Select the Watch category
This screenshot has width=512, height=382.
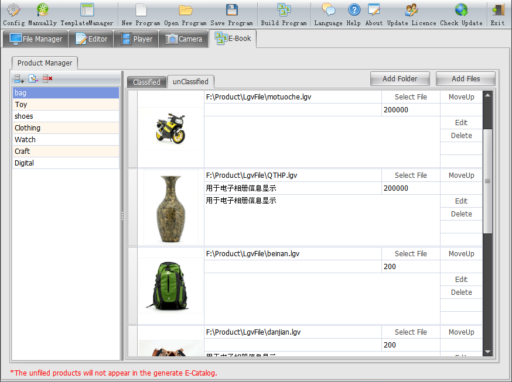coord(66,140)
